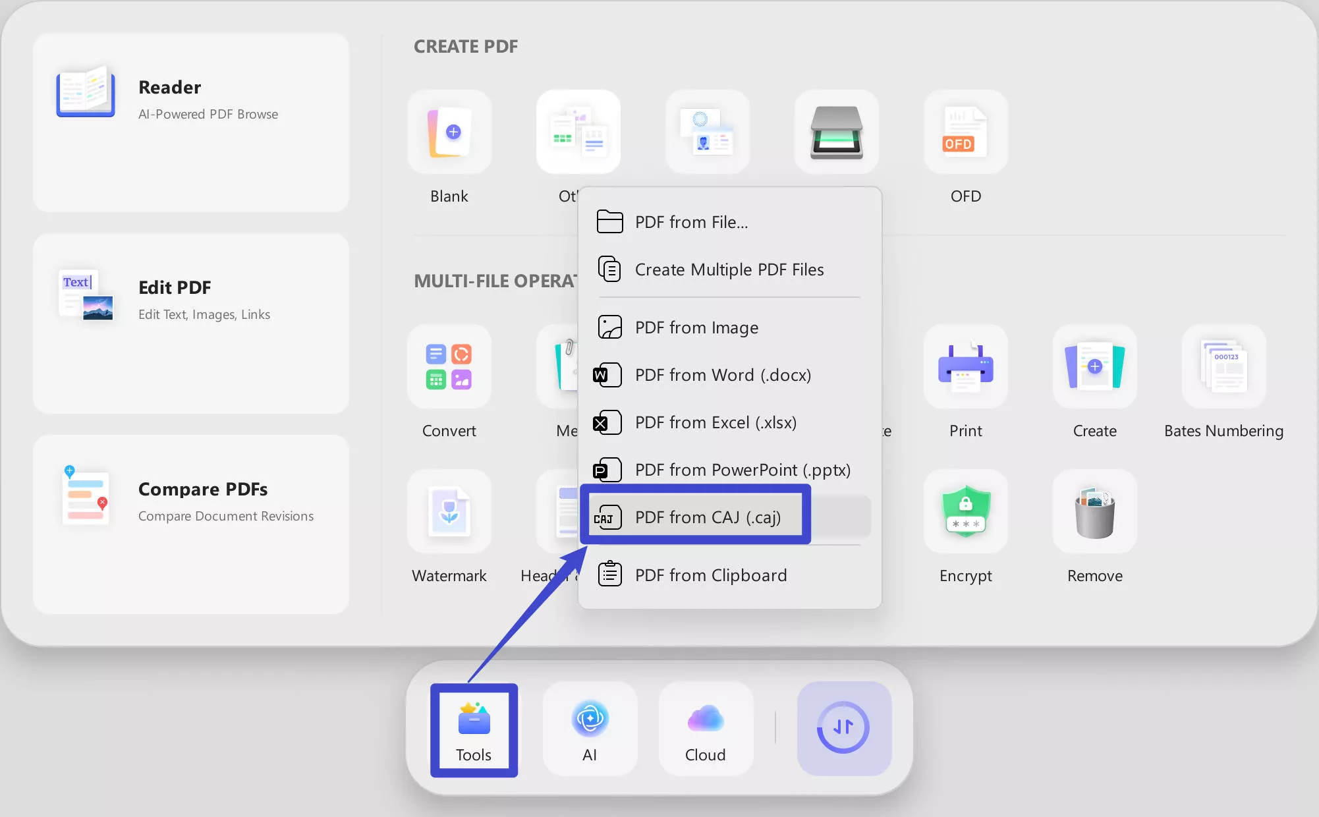The height and width of the screenshot is (817, 1319).
Task: Select "PDF from Clipboard"
Action: tap(710, 575)
